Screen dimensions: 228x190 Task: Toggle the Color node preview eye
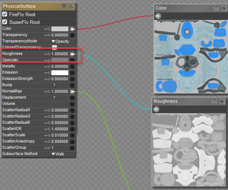(x=223, y=8)
